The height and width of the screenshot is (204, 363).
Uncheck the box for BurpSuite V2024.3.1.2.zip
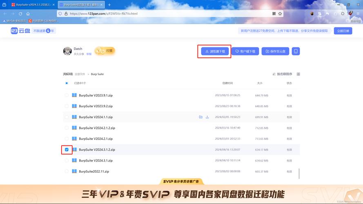pos(67,150)
